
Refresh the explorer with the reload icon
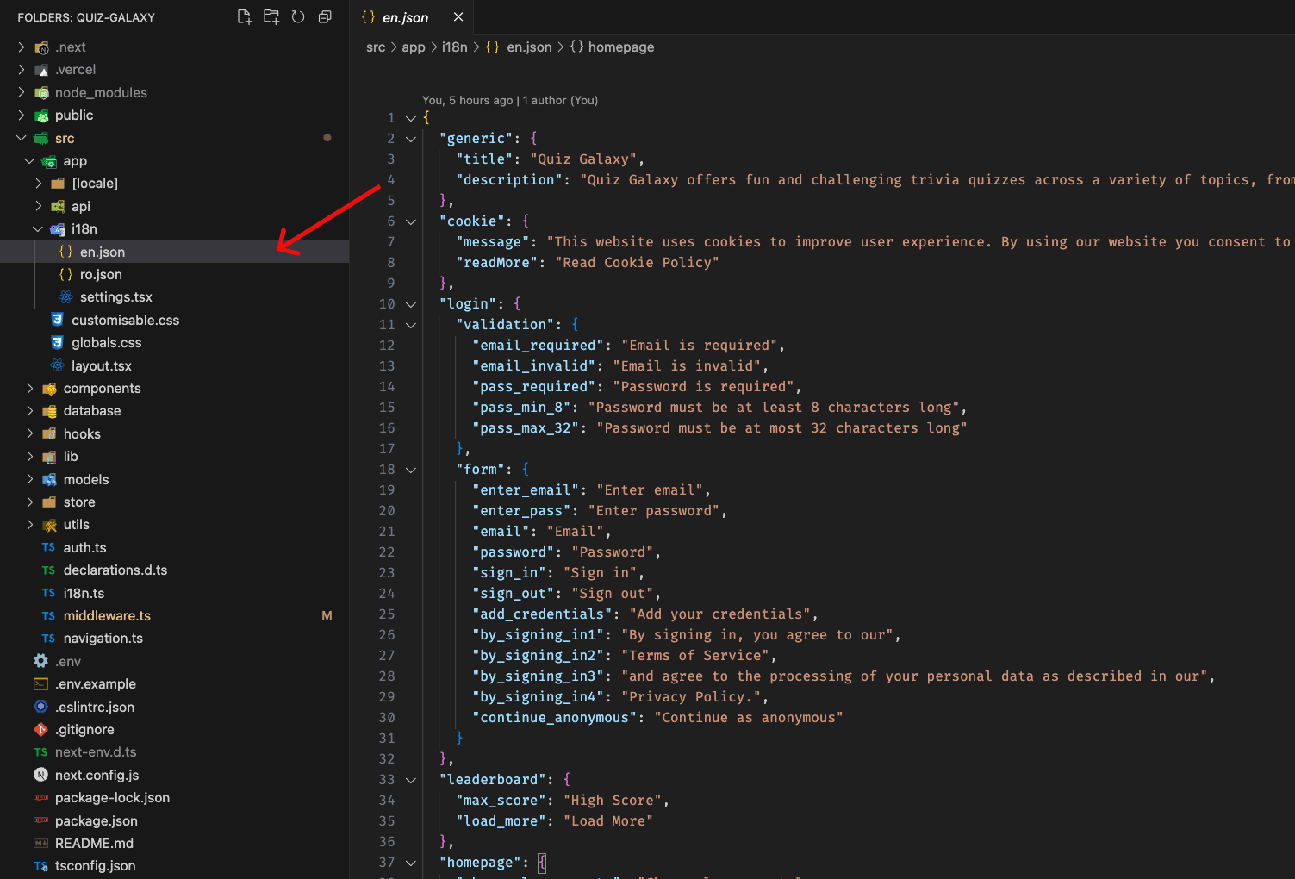pos(298,16)
